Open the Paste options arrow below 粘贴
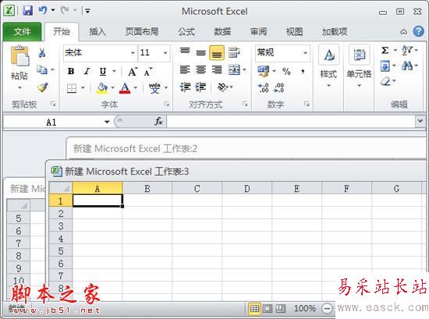Screen dimensions: 429x319 coord(19,88)
